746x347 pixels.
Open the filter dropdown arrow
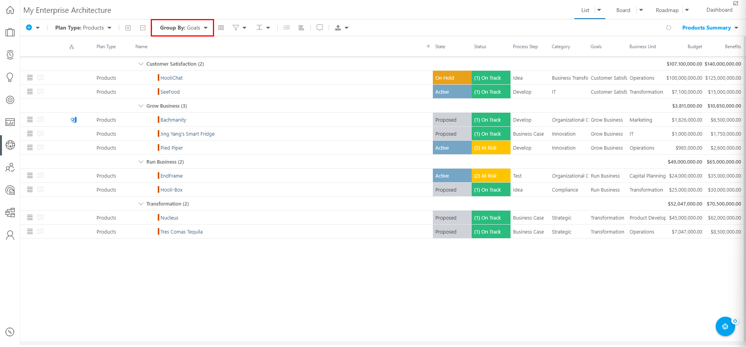pyautogui.click(x=244, y=28)
